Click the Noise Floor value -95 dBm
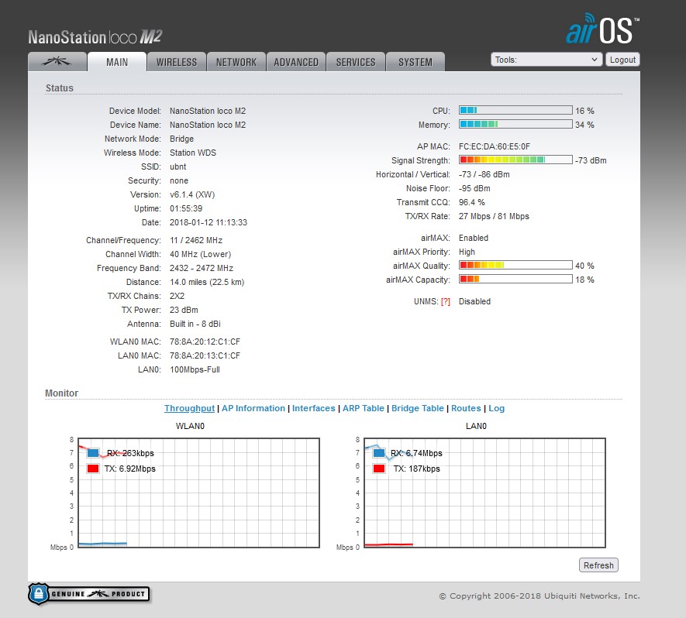 tap(474, 188)
